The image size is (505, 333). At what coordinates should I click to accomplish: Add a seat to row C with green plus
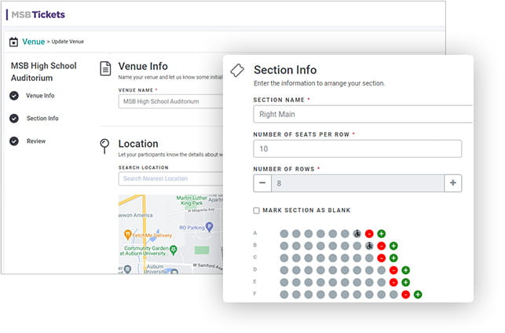pyautogui.click(x=393, y=258)
